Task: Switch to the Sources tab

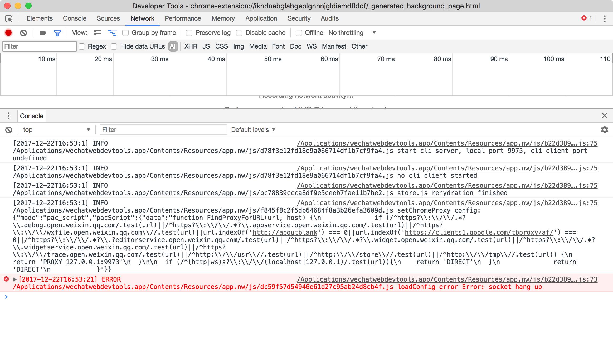Action: tap(108, 18)
